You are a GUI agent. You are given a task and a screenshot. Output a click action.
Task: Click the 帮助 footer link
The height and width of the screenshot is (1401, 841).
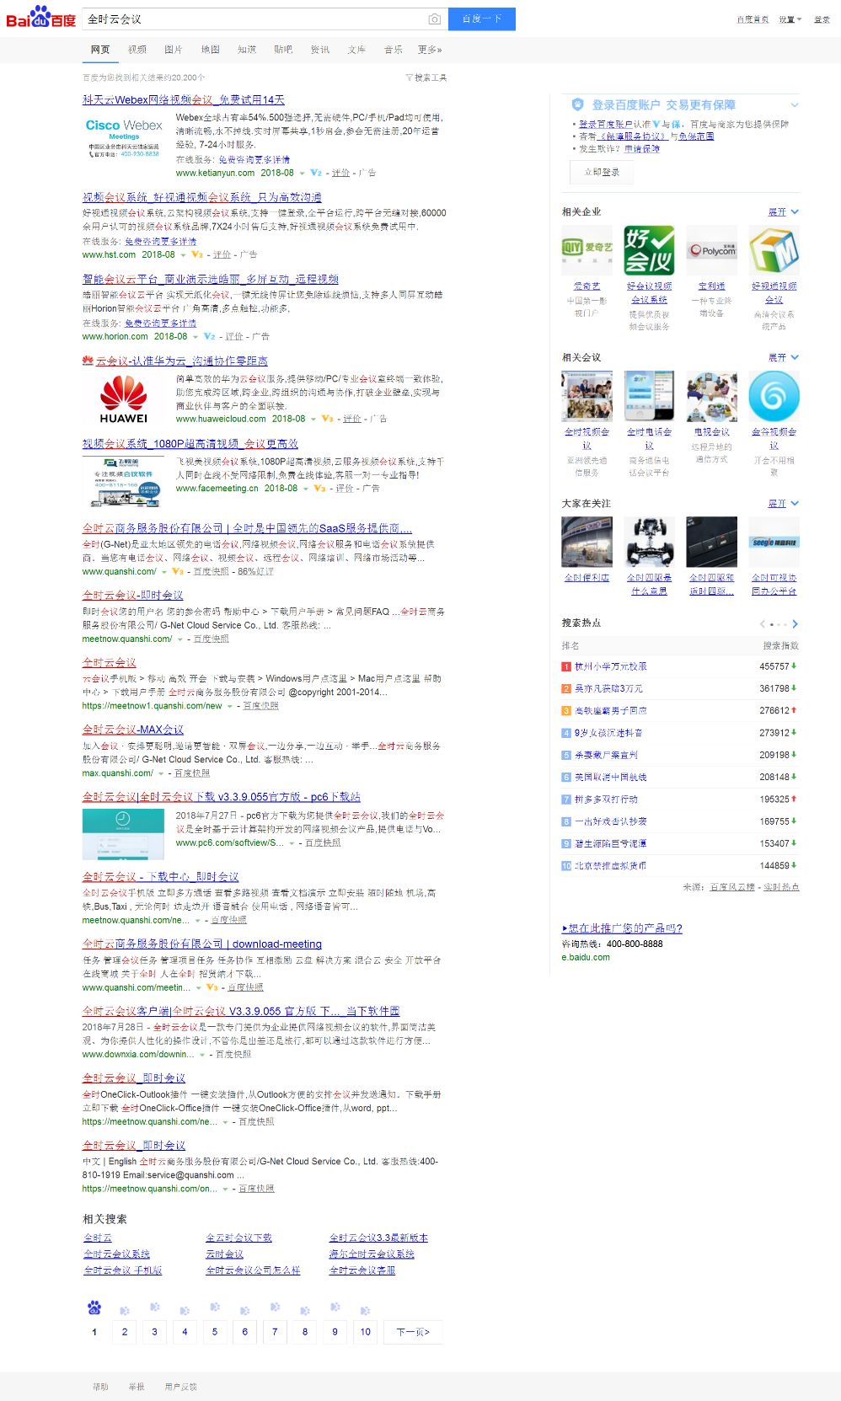100,1387
